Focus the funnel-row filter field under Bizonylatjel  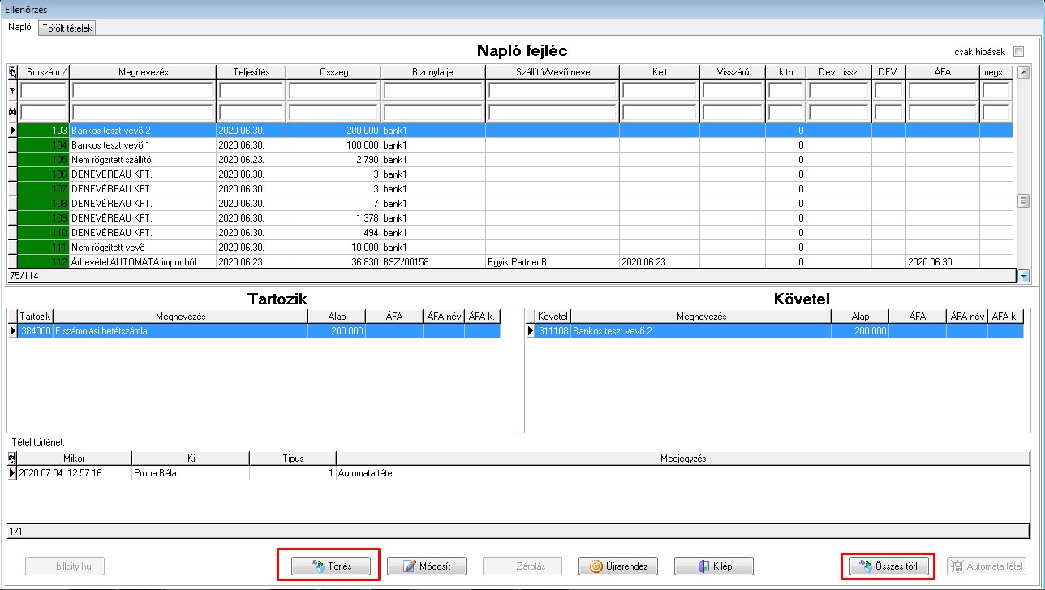click(433, 90)
